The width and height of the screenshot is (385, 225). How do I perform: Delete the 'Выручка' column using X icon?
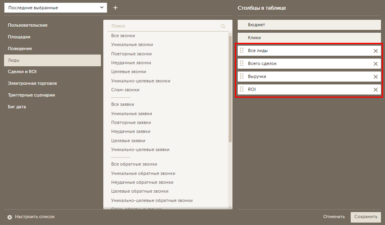tap(375, 77)
